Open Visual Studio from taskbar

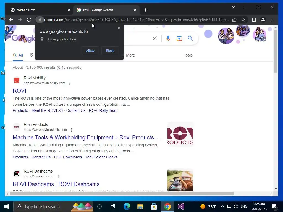[181, 206]
